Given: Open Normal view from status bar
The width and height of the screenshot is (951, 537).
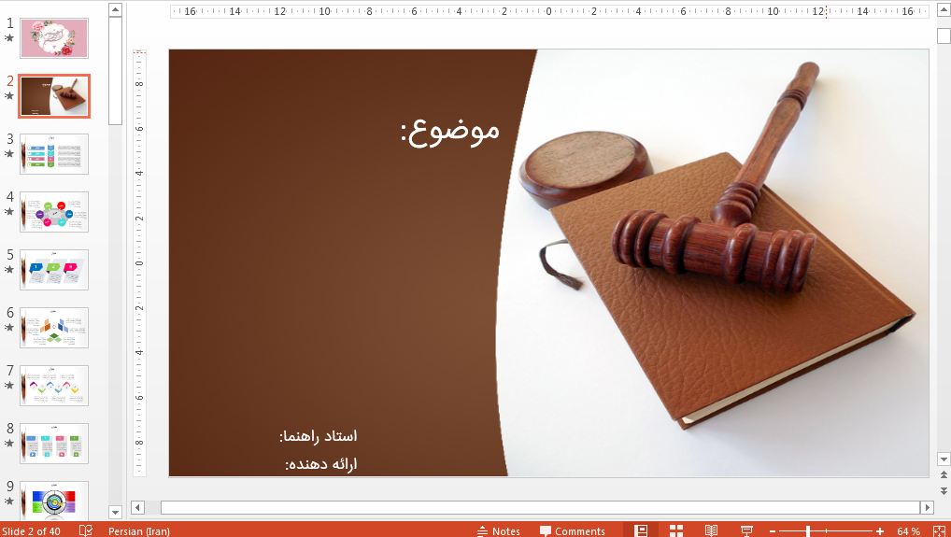Looking at the screenshot, I should click(x=641, y=530).
